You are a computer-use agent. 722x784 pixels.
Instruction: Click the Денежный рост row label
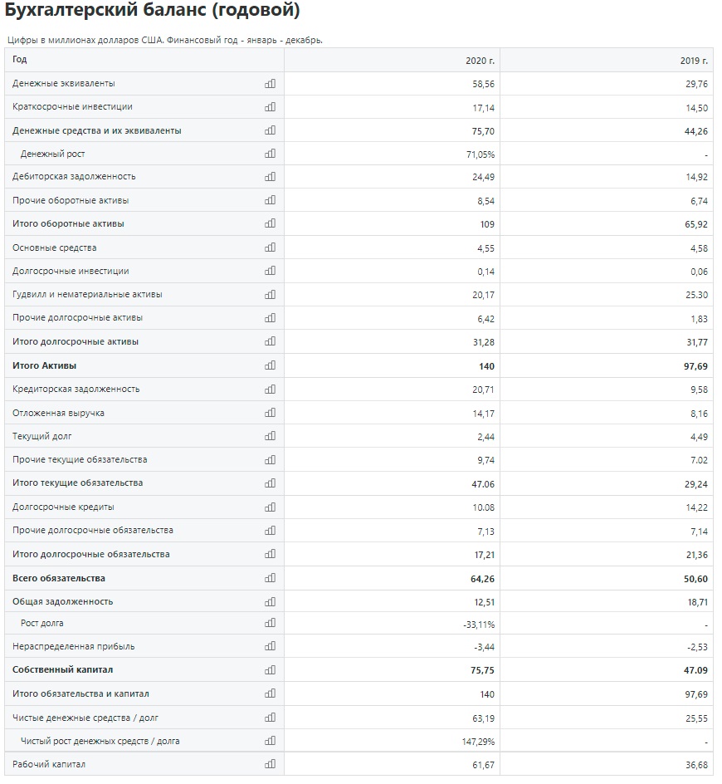(x=52, y=154)
